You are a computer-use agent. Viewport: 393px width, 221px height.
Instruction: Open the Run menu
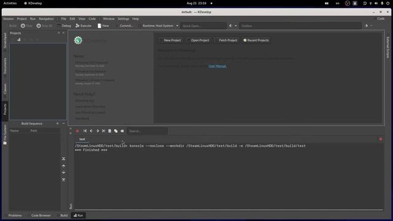[33, 19]
